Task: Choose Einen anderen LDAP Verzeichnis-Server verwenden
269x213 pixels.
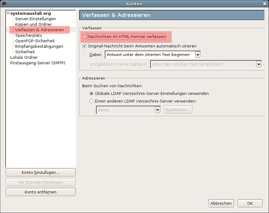Action: pyautogui.click(x=91, y=101)
